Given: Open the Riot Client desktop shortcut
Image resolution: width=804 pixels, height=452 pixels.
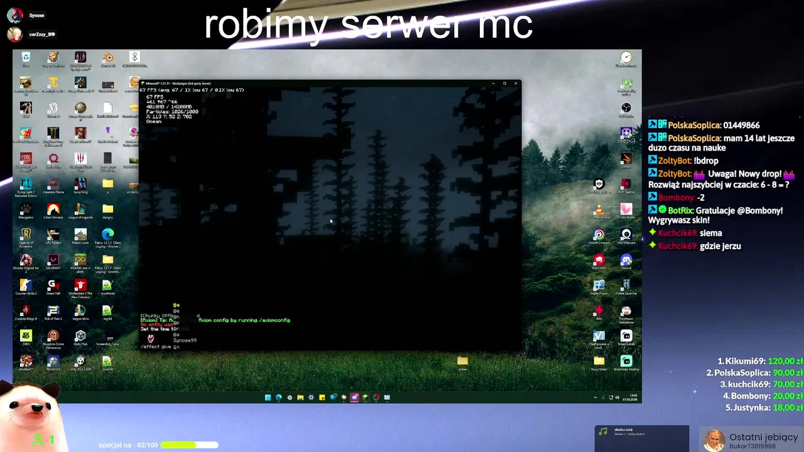Looking at the screenshot, I should coord(599,262).
